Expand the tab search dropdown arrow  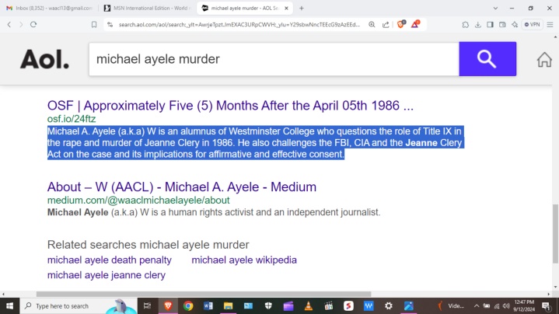pos(495,9)
